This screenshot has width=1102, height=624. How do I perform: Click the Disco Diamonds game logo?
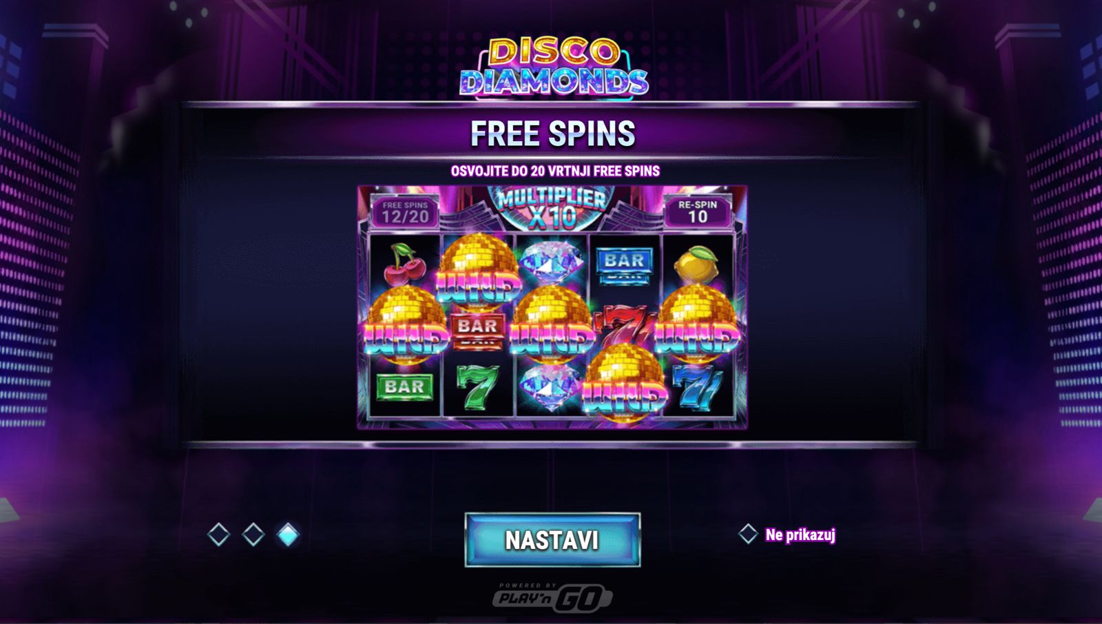554,67
